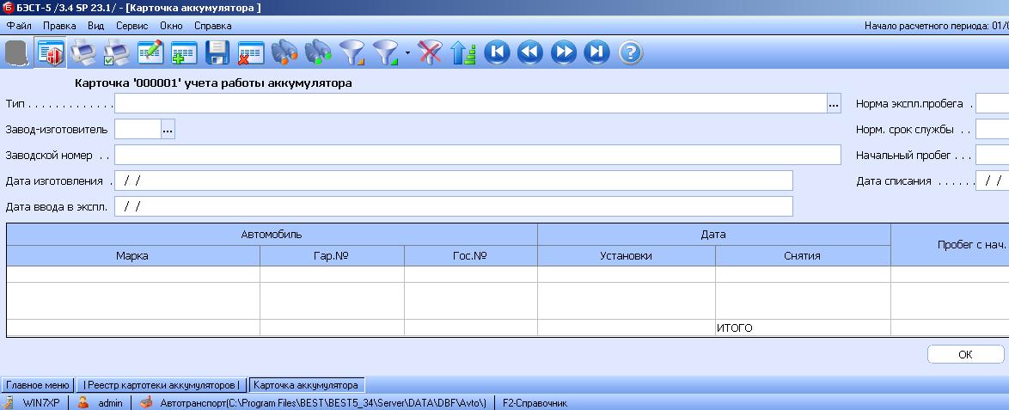
Task: Click the first binoculars search icon
Action: point(284,53)
